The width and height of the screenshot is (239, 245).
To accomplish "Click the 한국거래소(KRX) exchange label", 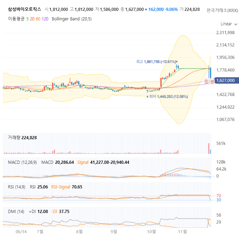I will point(222,10).
